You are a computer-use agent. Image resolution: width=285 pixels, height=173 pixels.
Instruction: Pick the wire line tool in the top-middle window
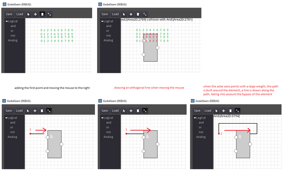pyautogui.click(x=145, y=14)
